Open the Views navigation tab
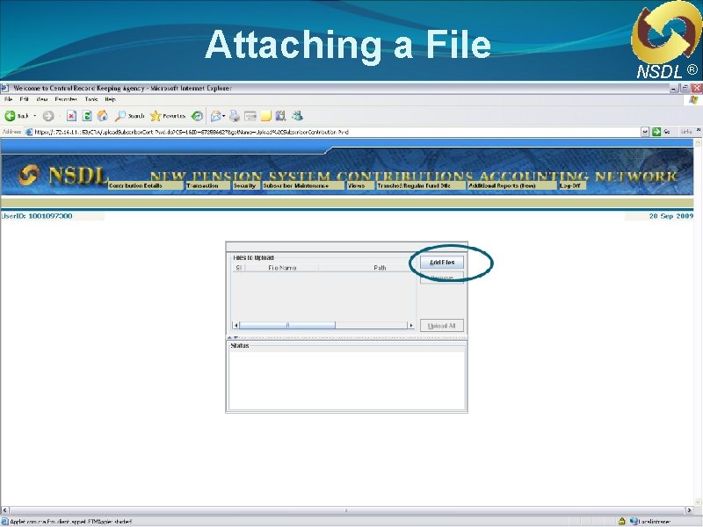The image size is (703, 527). (360, 185)
